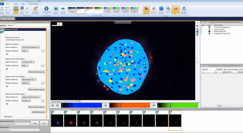This screenshot has height=133, width=243.
Task: Click the Reset All Scaling icon
Action: [63, 10]
